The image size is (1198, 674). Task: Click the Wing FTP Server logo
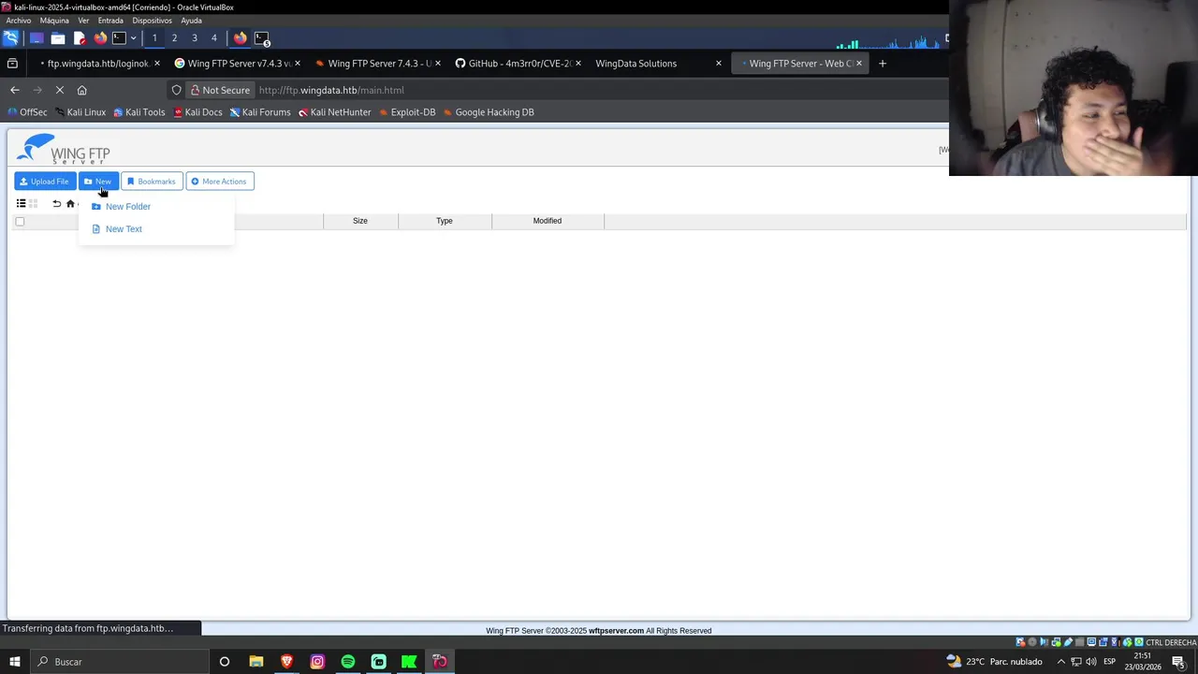click(64, 149)
